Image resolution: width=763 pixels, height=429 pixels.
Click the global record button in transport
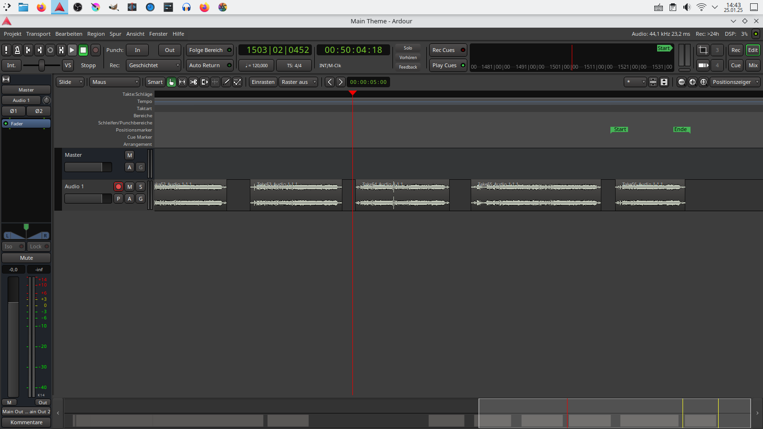95,50
